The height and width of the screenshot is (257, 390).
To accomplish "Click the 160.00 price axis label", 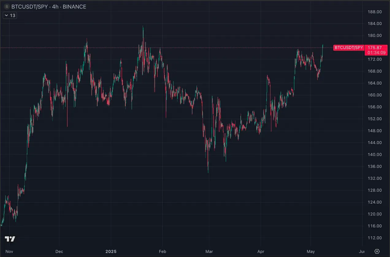I will point(375,95).
